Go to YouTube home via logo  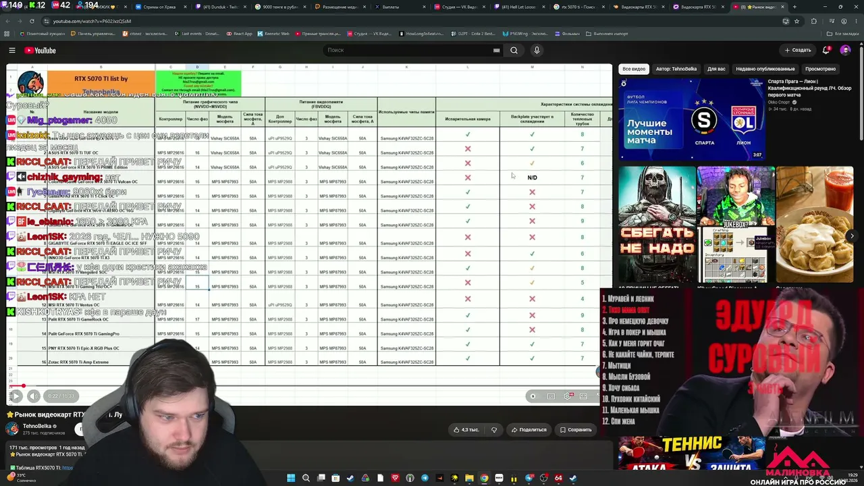point(40,51)
